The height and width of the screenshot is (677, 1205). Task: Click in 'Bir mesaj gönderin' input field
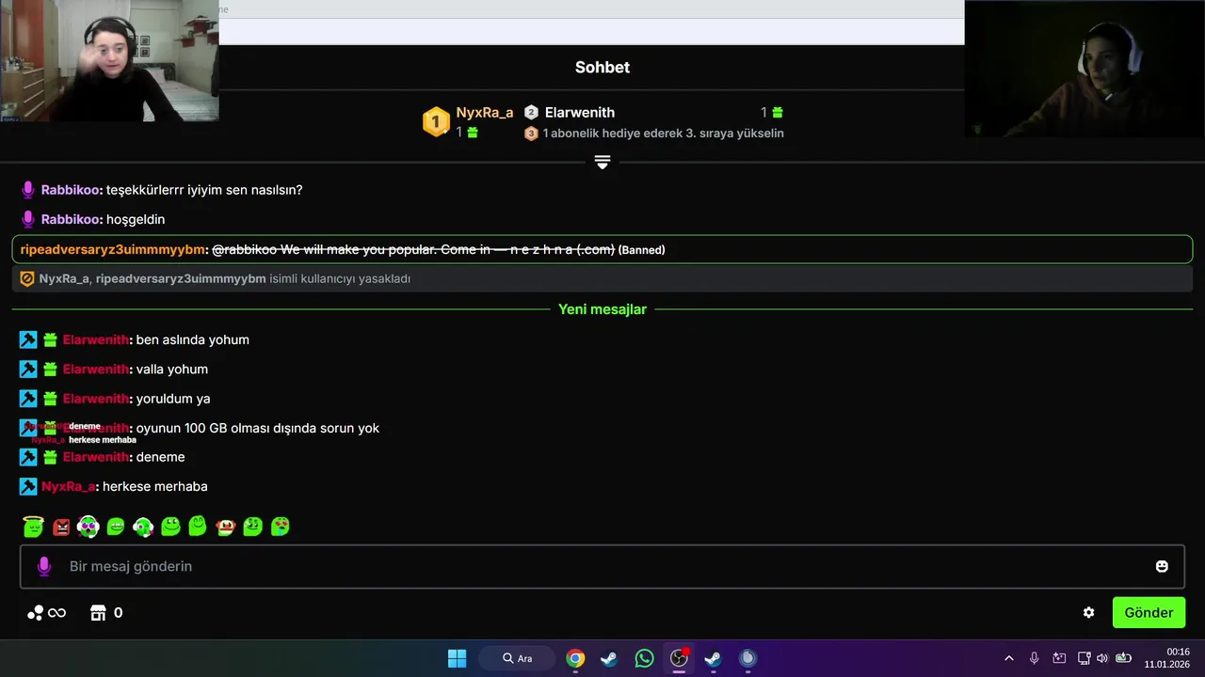(602, 566)
